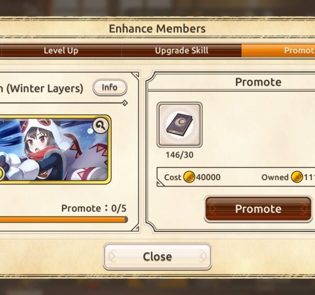Click the Winter Layers character name
This screenshot has height=295, width=315.
coord(41,89)
